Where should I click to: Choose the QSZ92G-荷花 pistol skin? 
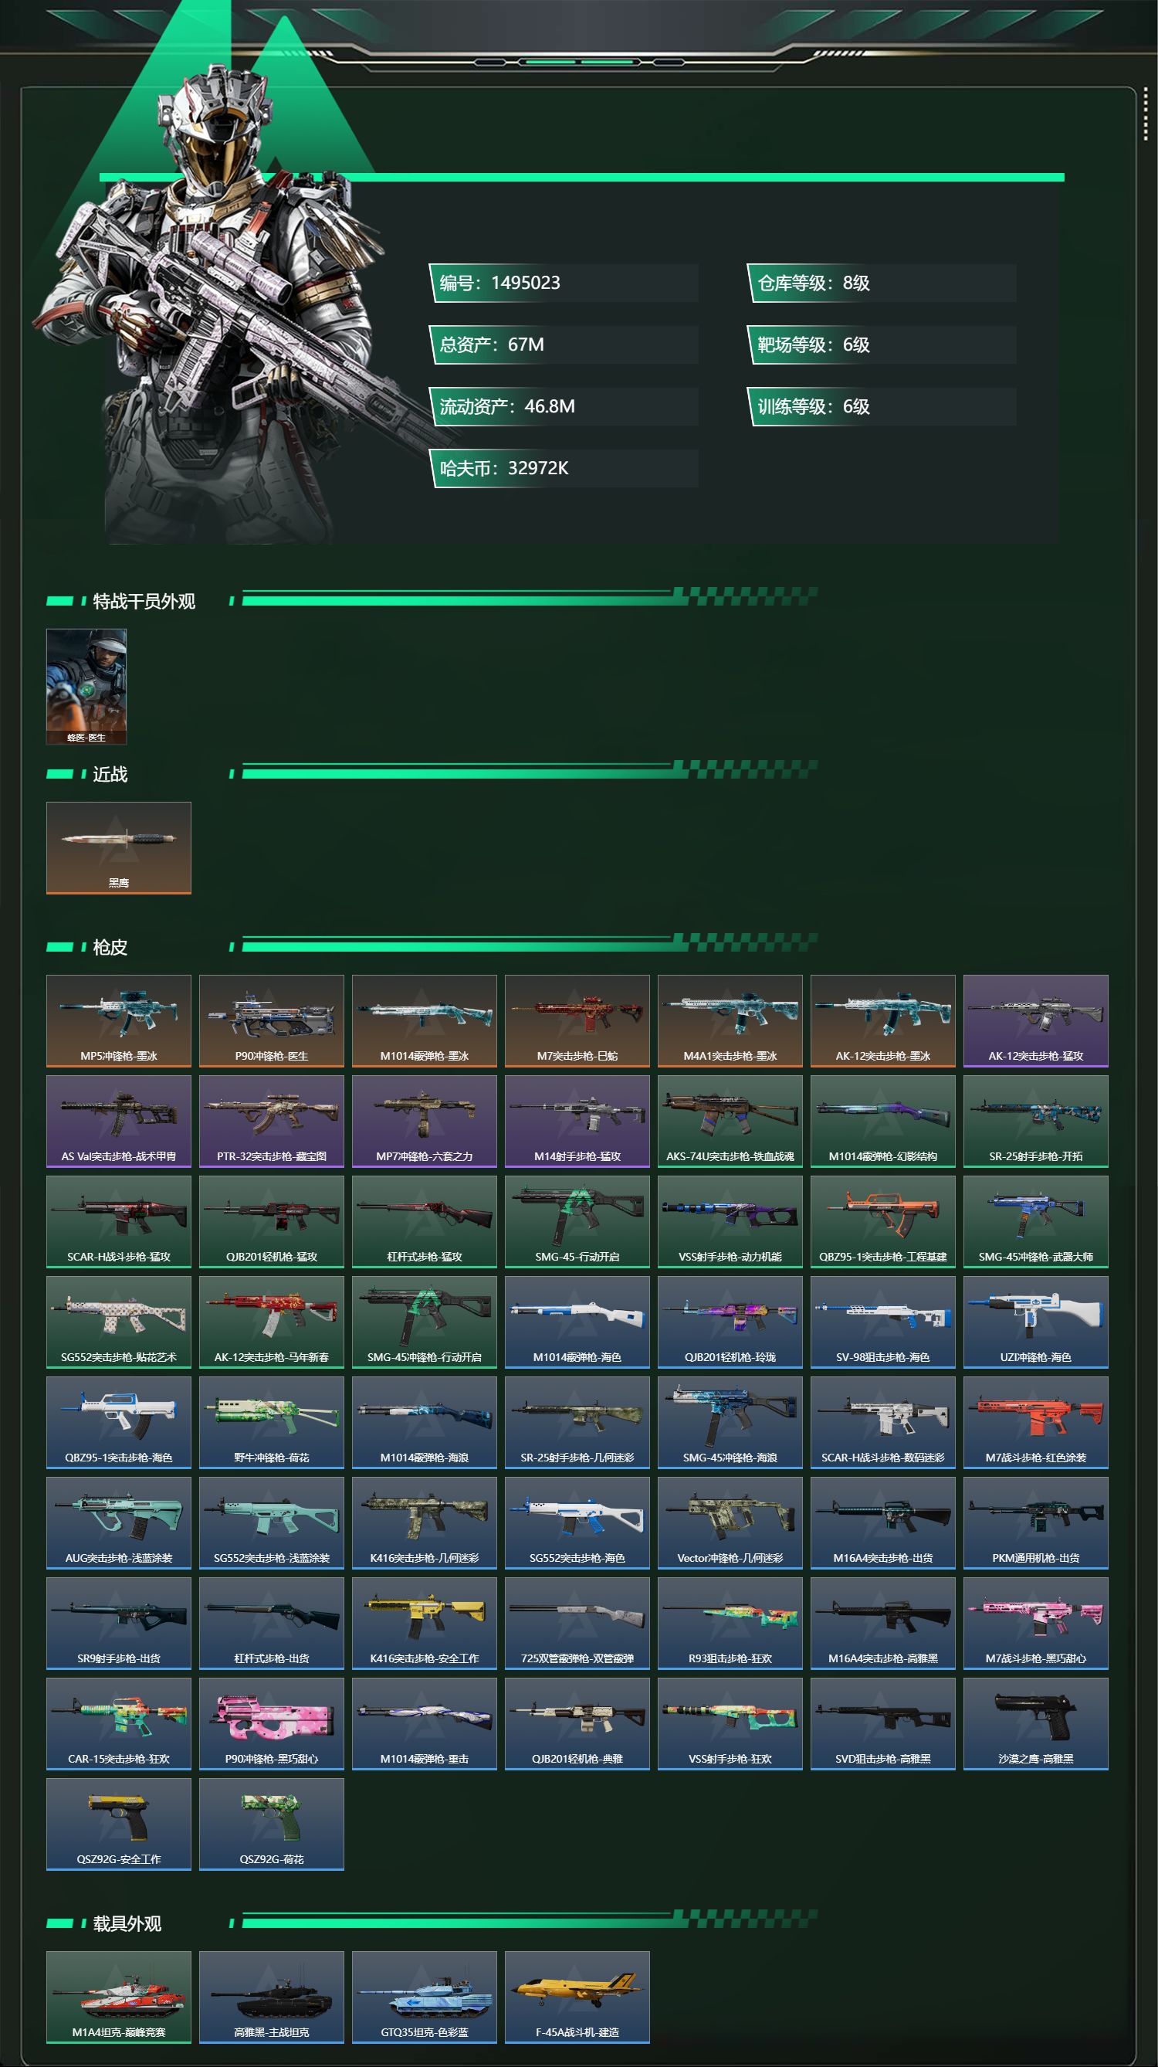pyautogui.click(x=271, y=1823)
